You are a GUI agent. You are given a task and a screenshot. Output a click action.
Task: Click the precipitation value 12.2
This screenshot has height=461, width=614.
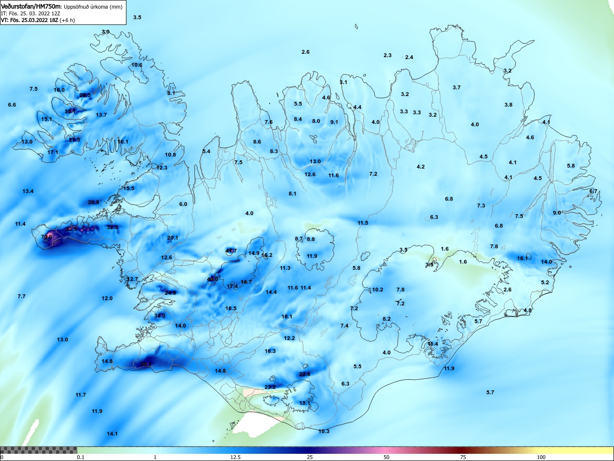pyautogui.click(x=289, y=339)
